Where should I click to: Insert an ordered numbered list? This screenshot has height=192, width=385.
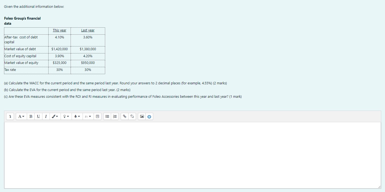point(115,116)
